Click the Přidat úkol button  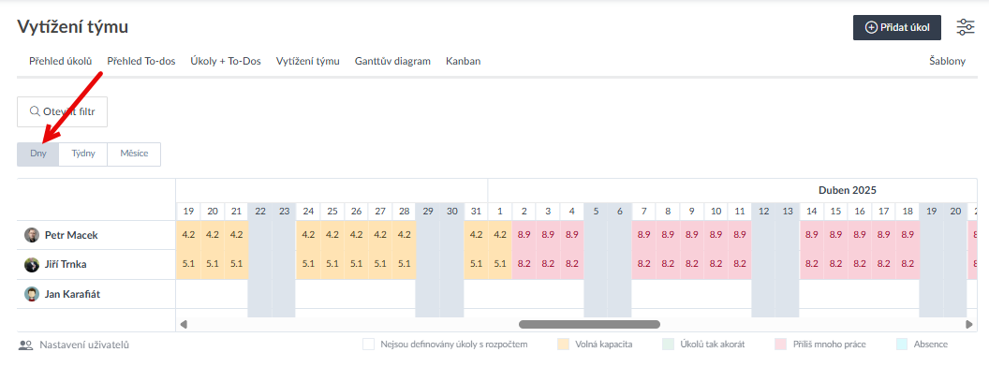(897, 28)
